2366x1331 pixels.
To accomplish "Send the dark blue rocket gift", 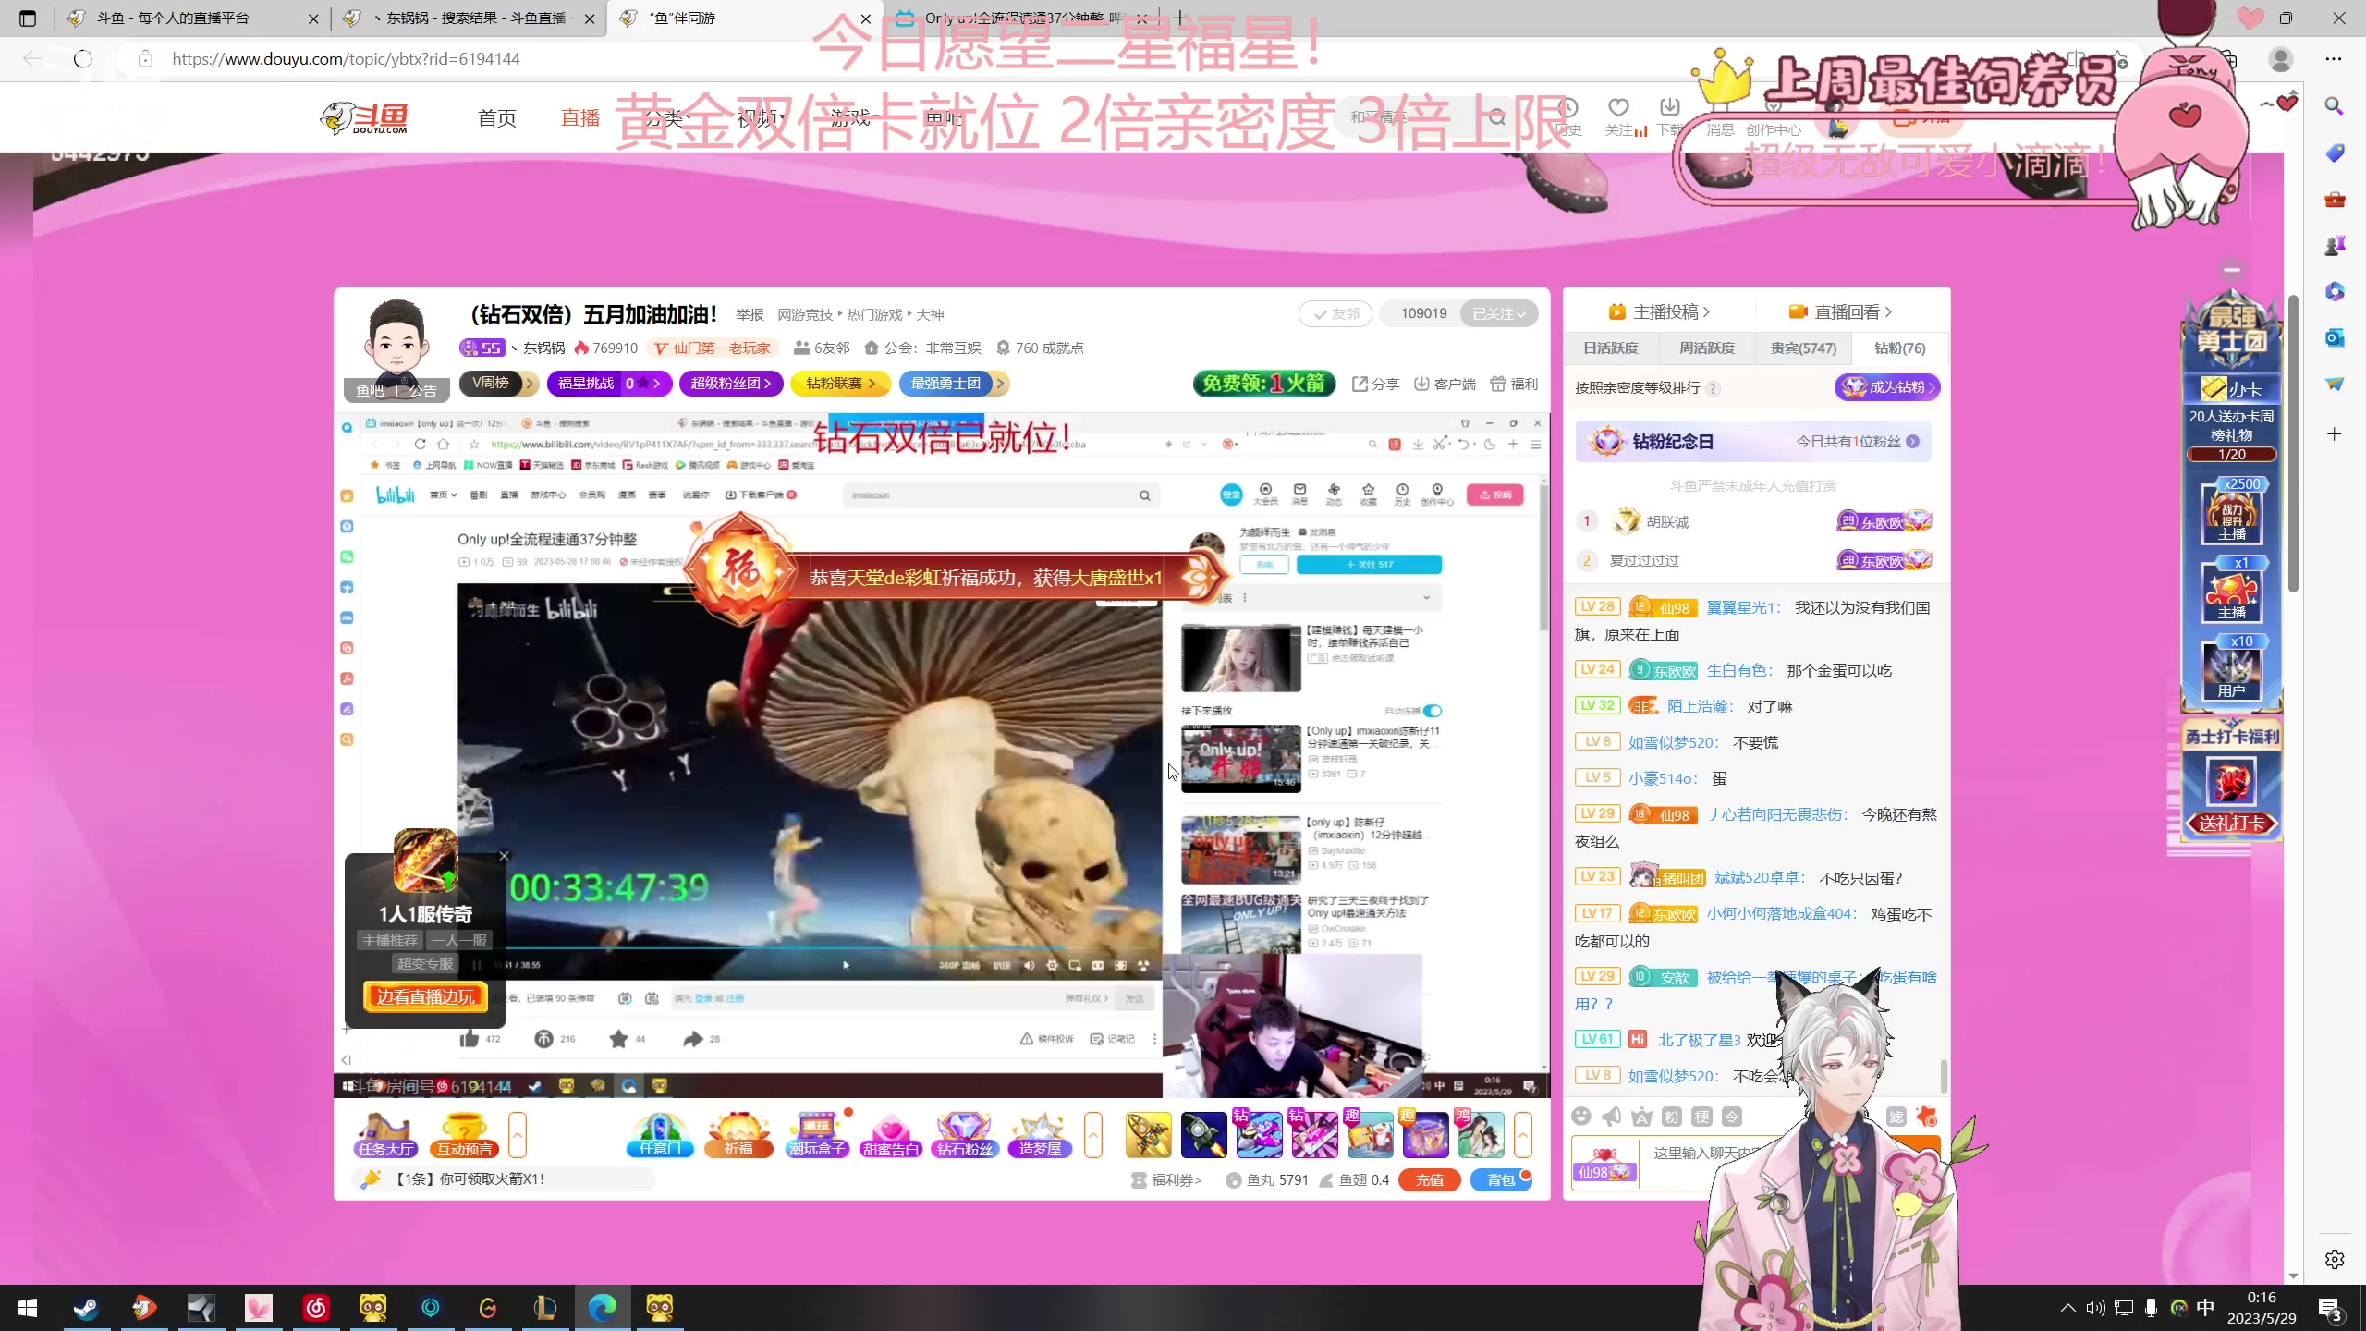I will 1204,1134.
